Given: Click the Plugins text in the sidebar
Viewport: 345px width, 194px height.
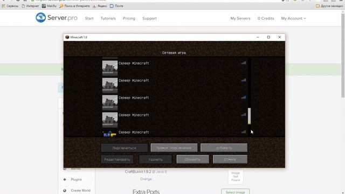Looking at the screenshot, I should [77, 179].
